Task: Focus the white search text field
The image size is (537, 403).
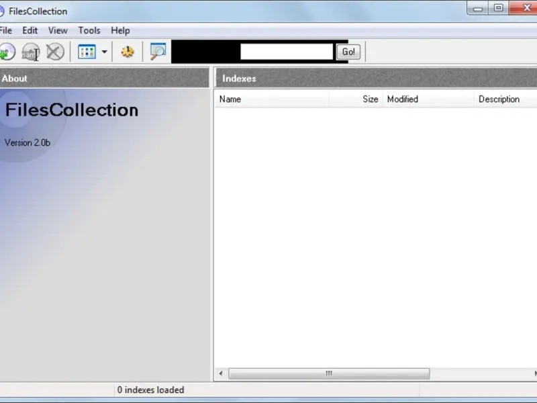Action: pos(287,52)
